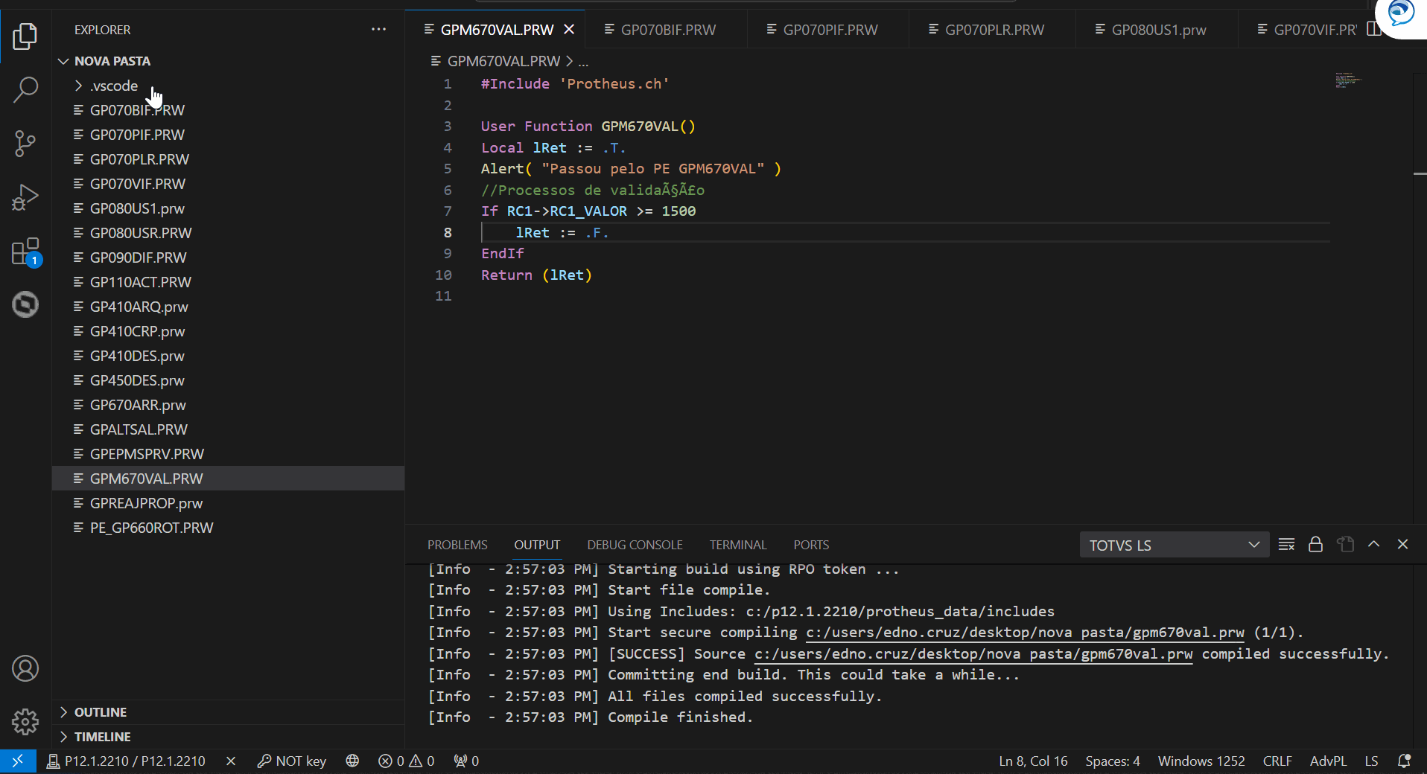Maximize the panel size with chevron
This screenshot has height=774, width=1427.
tap(1374, 544)
